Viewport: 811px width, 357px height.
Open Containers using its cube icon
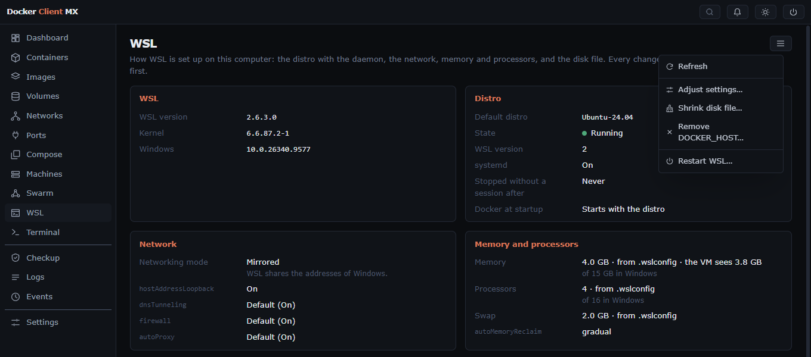pos(16,58)
